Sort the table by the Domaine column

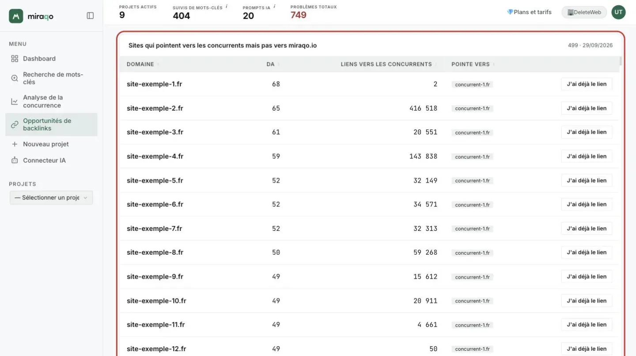pos(142,64)
